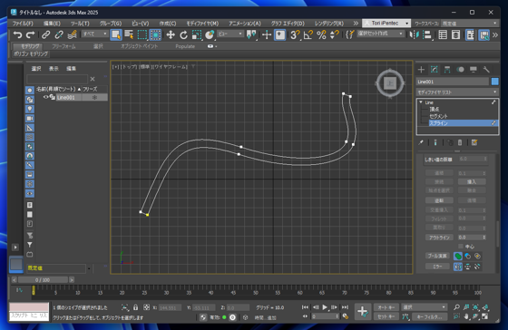Viewport: 508px width, 330px height.
Task: Click the Mirror tool in main toolbar
Action: click(414, 34)
